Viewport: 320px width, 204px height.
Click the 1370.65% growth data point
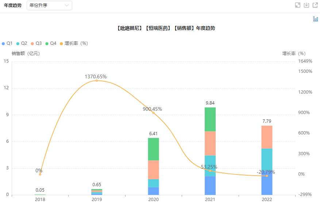[x=97, y=81]
